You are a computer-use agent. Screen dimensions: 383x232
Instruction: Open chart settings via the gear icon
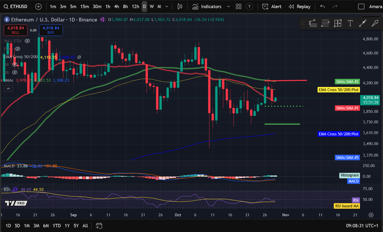371,215
